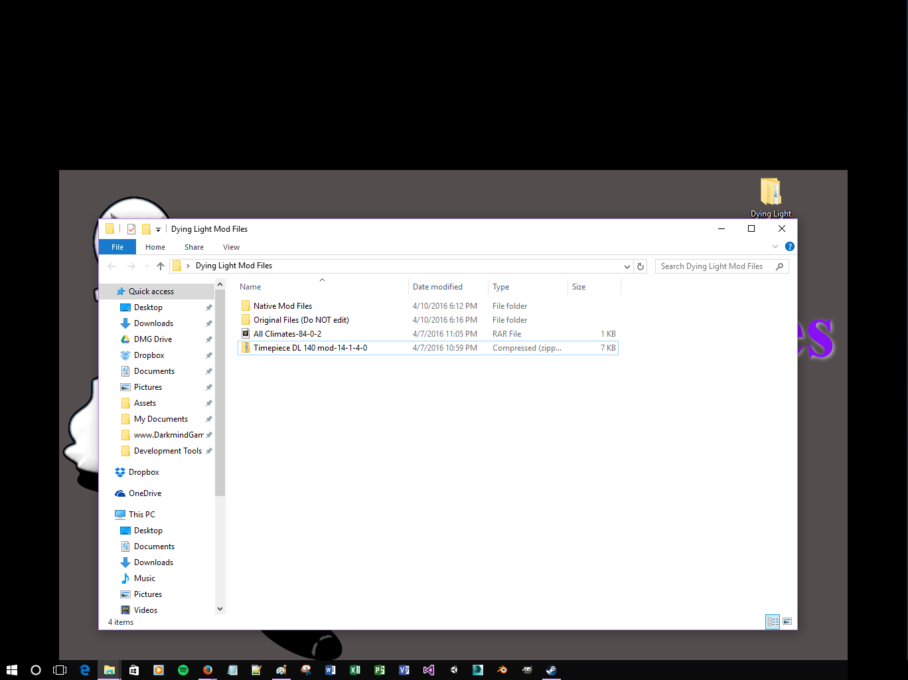Open pinned Dropbox under Quick access
The width and height of the screenshot is (908, 680).
(x=149, y=355)
